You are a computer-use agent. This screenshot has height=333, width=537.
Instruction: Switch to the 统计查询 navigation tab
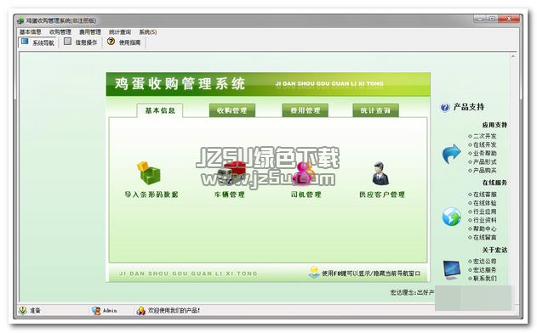(x=375, y=110)
